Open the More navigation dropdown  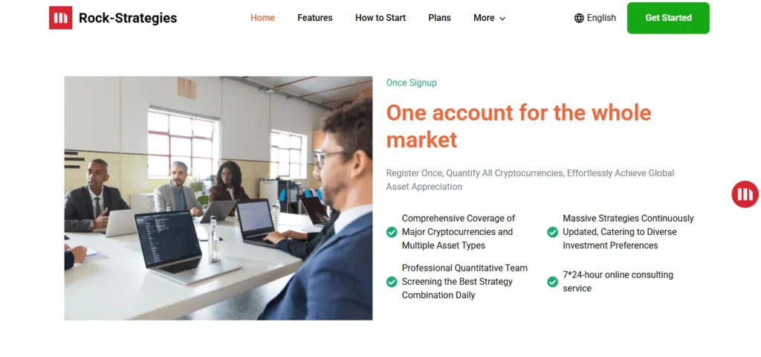point(489,18)
